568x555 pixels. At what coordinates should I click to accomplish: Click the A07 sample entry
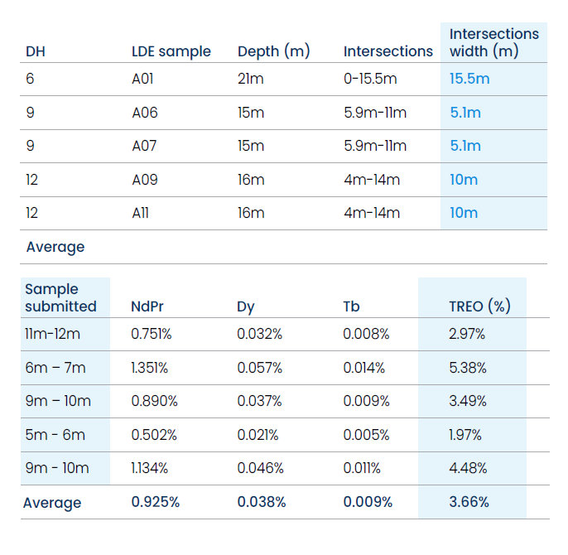click(144, 146)
